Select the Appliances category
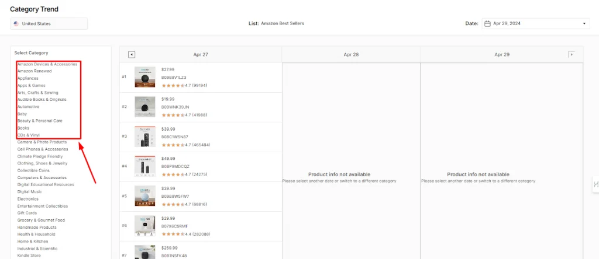 click(x=28, y=79)
